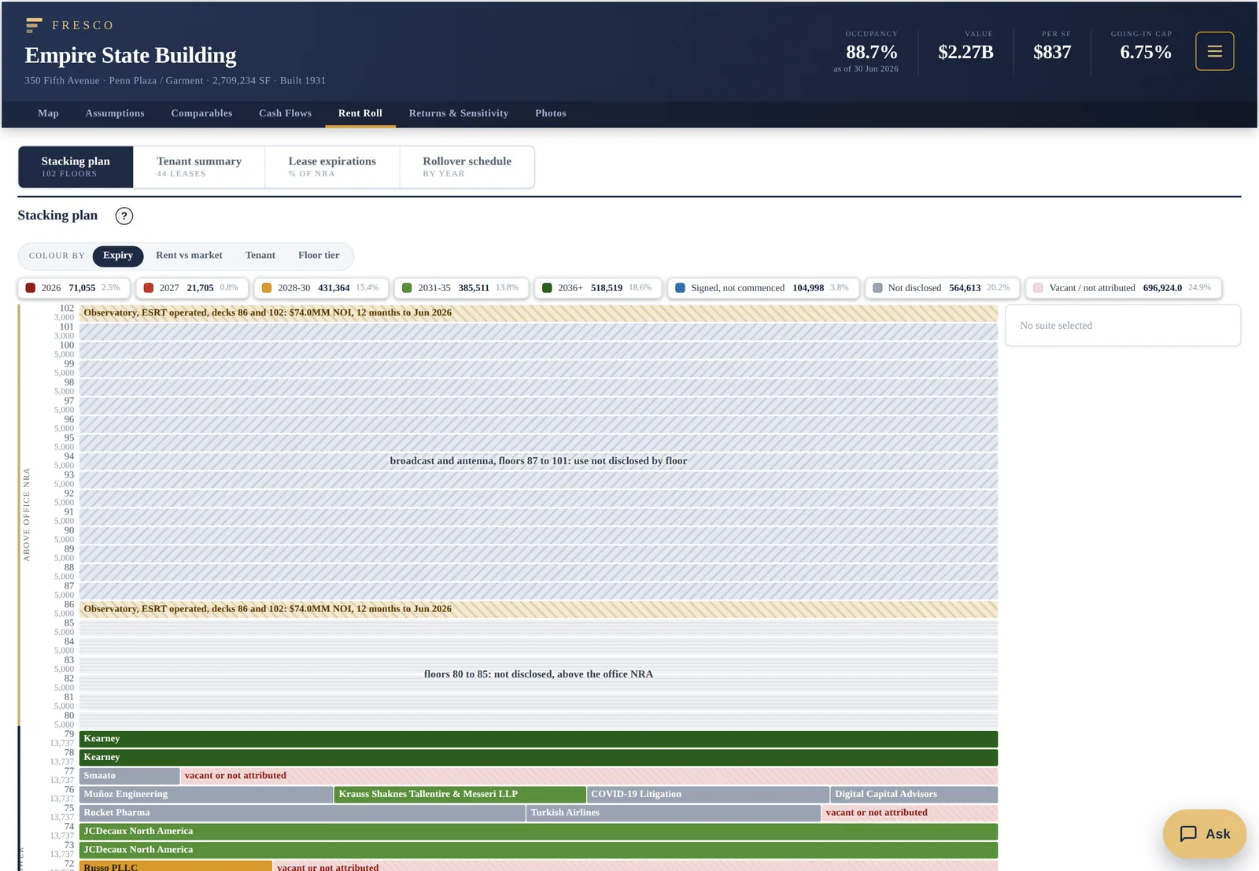Open the hamburger menu button
The width and height of the screenshot is (1259, 871).
coord(1214,51)
